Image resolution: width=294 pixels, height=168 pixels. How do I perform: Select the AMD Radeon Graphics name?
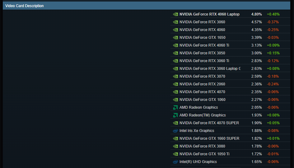(199, 107)
